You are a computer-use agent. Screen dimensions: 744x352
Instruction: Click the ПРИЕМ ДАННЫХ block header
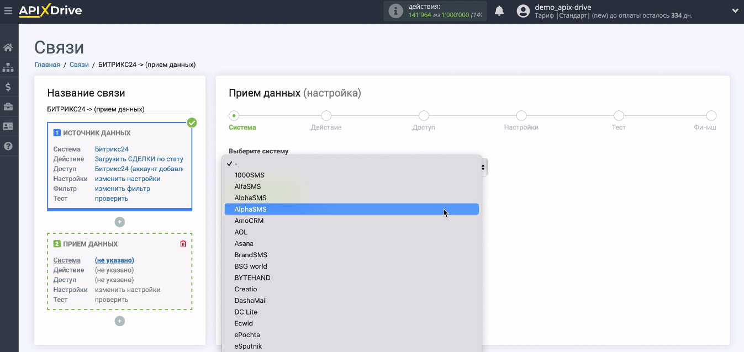coord(91,244)
